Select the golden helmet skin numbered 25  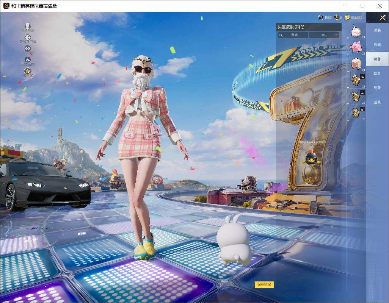click(x=356, y=96)
